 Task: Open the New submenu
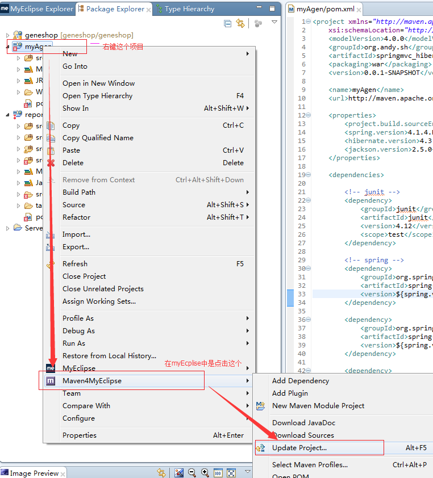coord(156,54)
